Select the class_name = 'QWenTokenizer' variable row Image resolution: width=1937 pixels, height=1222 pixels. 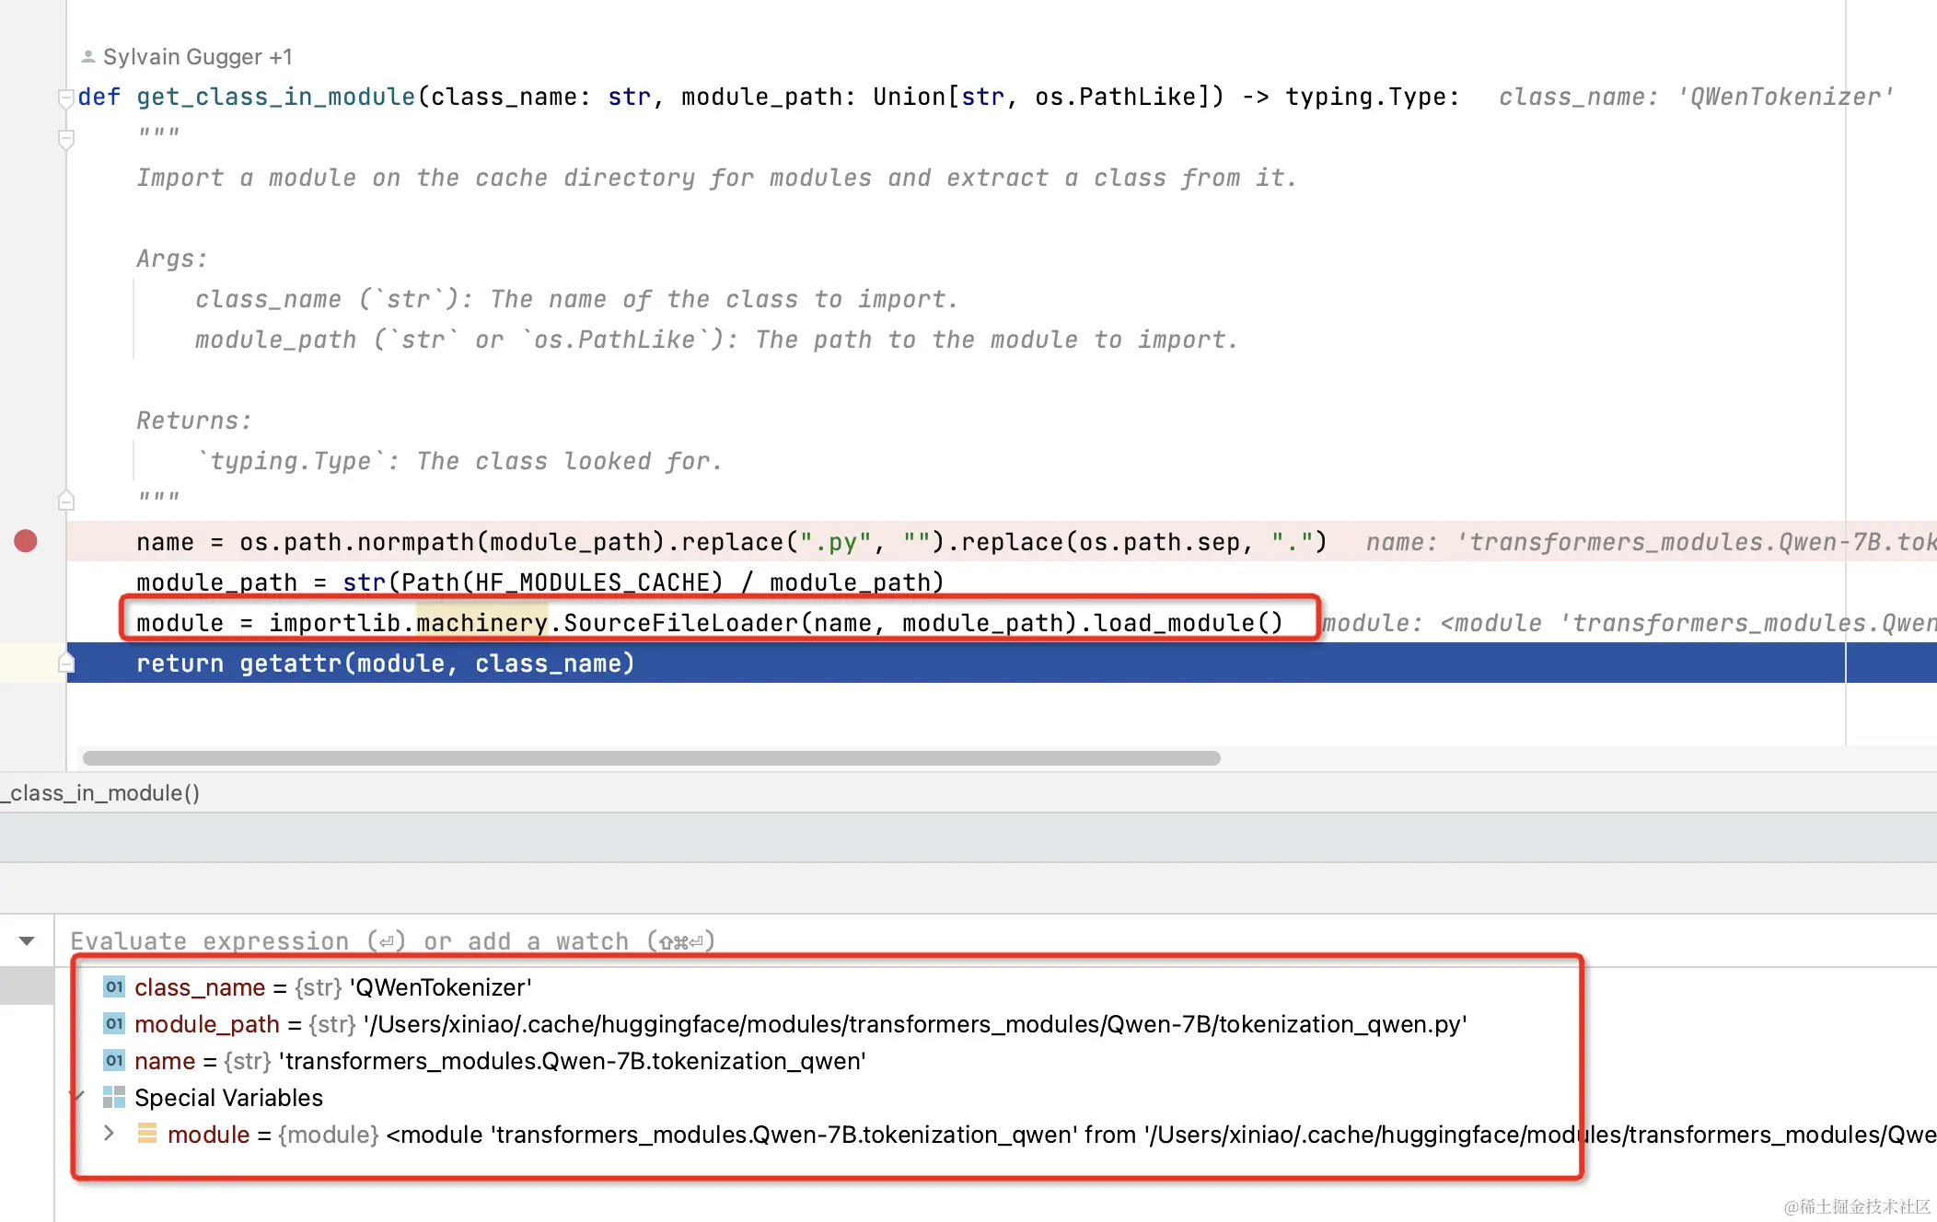pyautogui.click(x=332, y=987)
